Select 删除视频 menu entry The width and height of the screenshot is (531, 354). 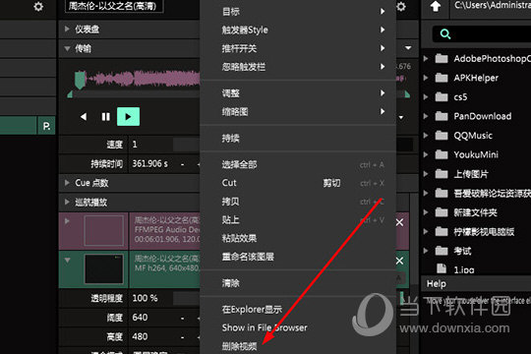(x=298, y=346)
